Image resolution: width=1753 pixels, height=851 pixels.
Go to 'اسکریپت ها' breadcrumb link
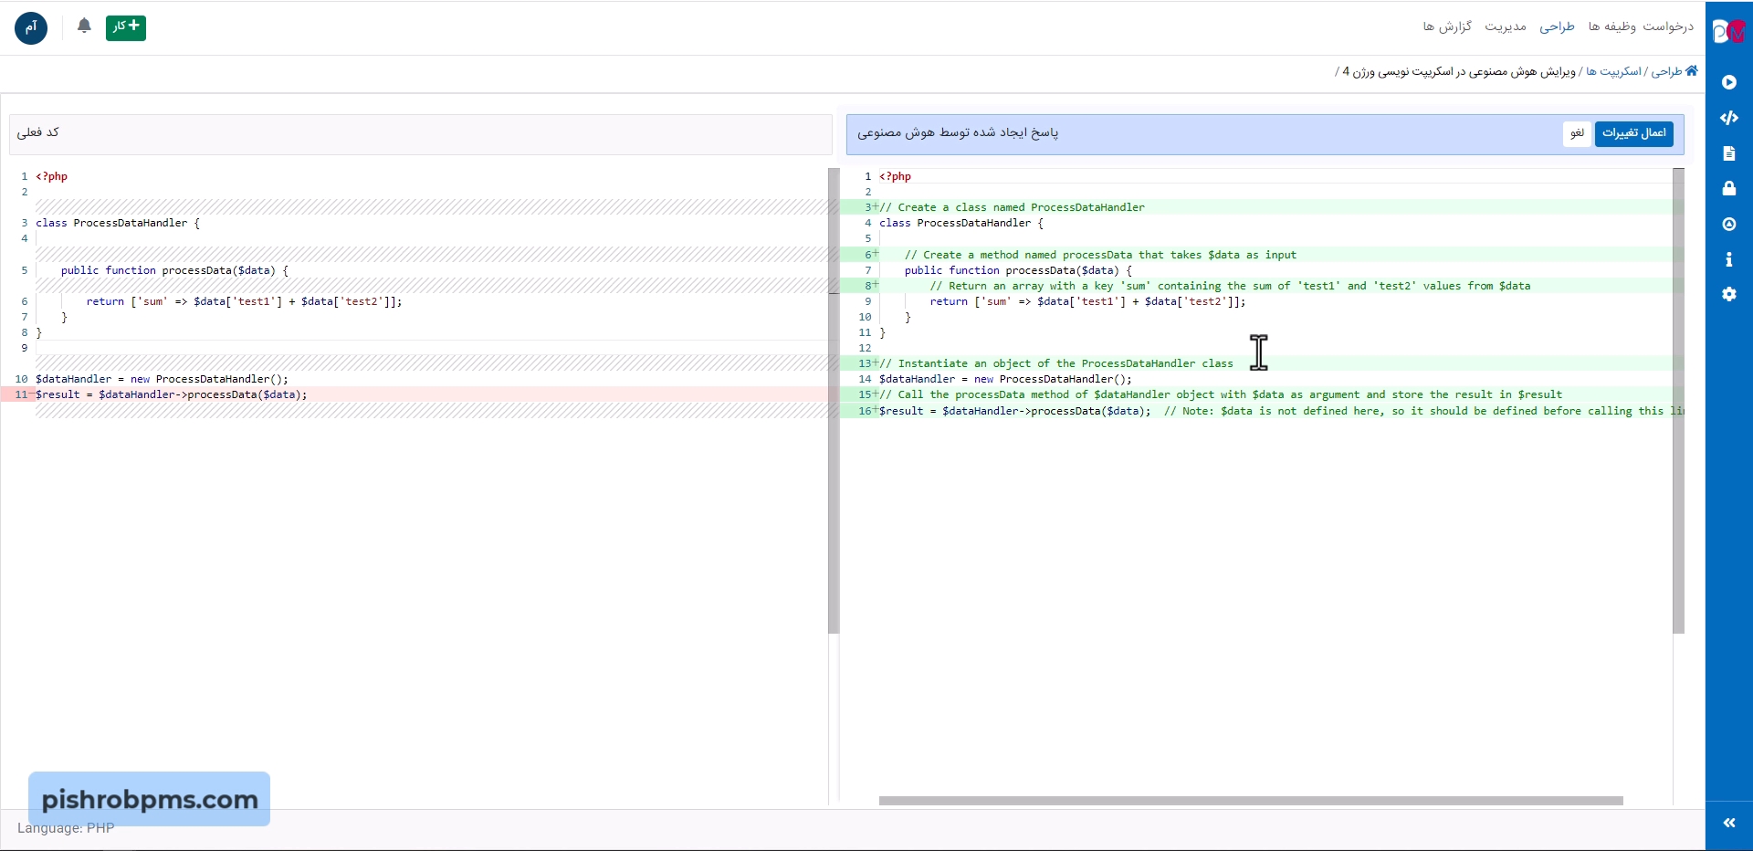(x=1613, y=71)
